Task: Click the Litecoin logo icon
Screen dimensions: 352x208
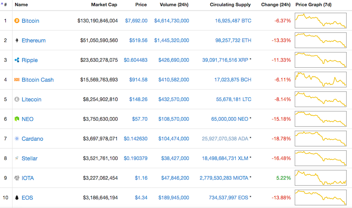Action: coord(17,99)
